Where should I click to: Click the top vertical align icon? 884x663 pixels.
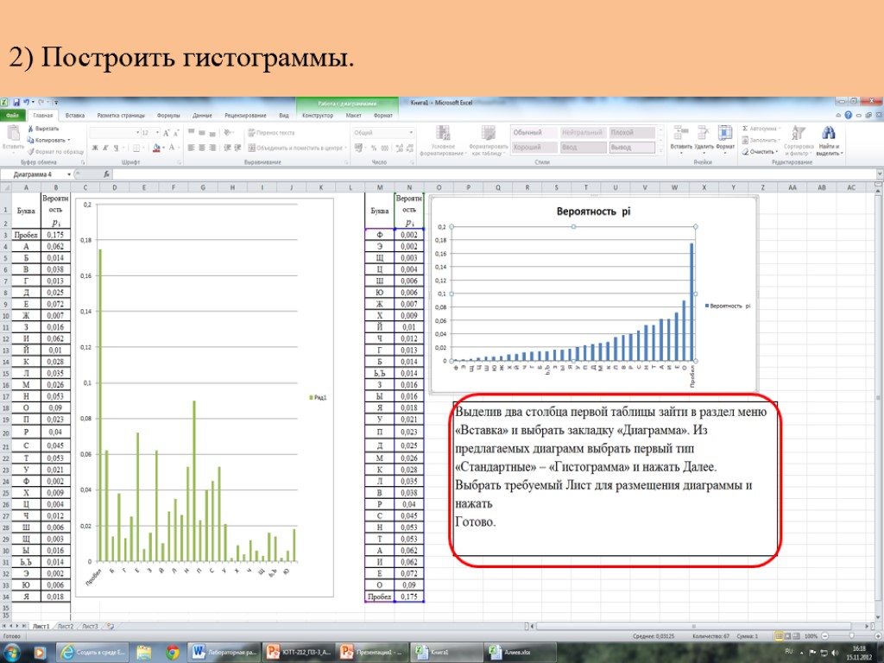(191, 133)
